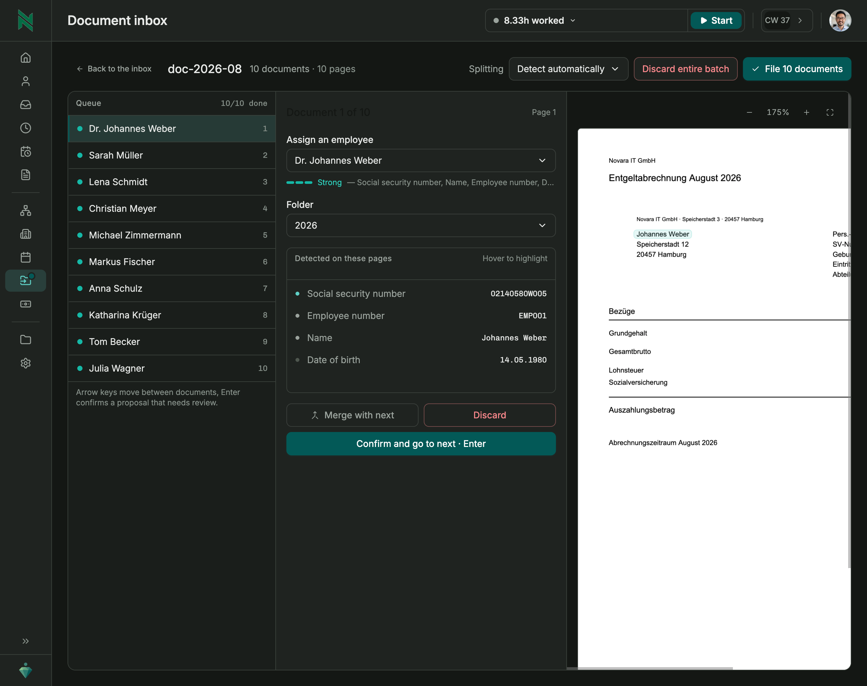The height and width of the screenshot is (686, 867).
Task: Click the doc-2026-08 batch title
Action: click(x=205, y=69)
